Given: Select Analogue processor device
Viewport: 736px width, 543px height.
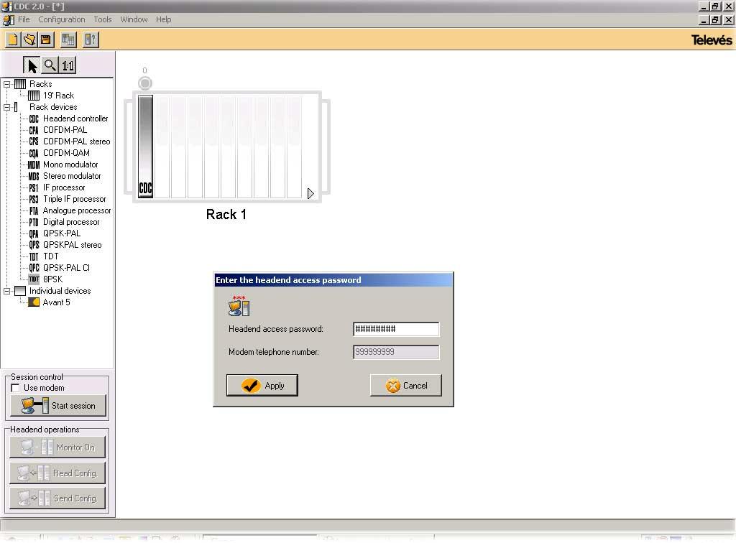Looking at the screenshot, I should point(76,210).
